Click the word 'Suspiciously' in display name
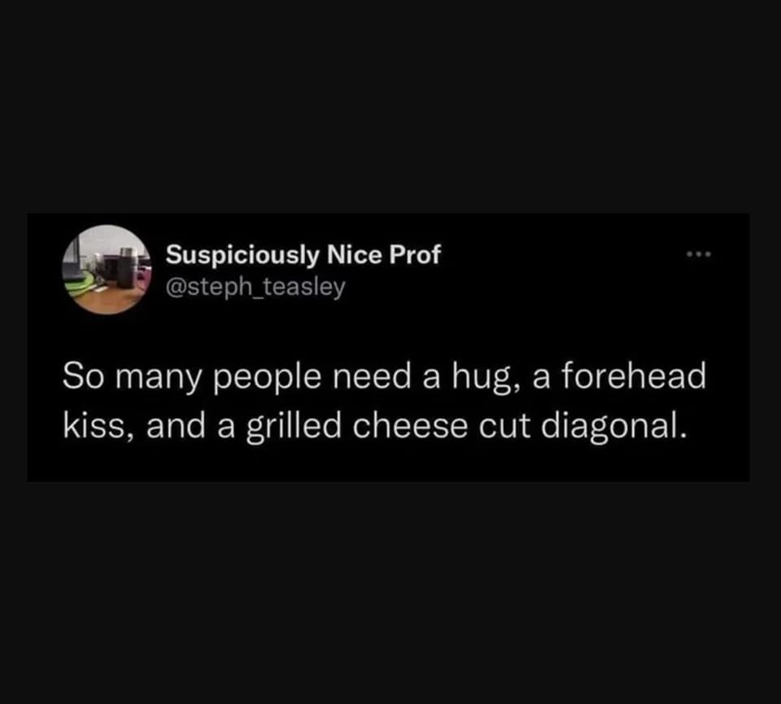Image resolution: width=781 pixels, height=704 pixels. [242, 255]
